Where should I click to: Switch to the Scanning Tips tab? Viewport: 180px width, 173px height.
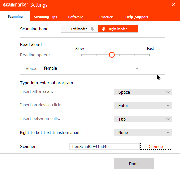point(46,17)
